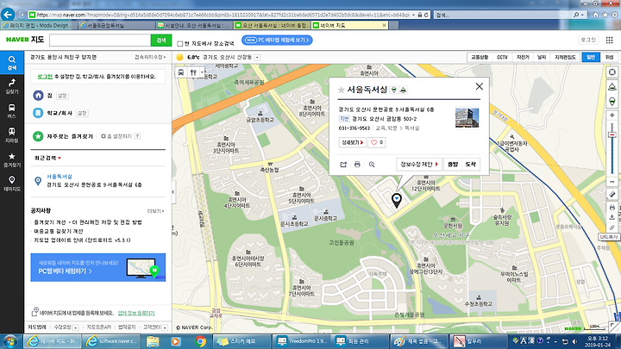The image size is (621, 349).
Task: Open the 서울독서실 building photo thumbnail
Action: point(467,118)
